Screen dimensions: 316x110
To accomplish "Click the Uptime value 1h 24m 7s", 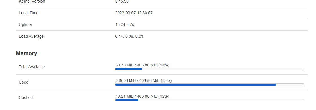I will click(x=124, y=25).
